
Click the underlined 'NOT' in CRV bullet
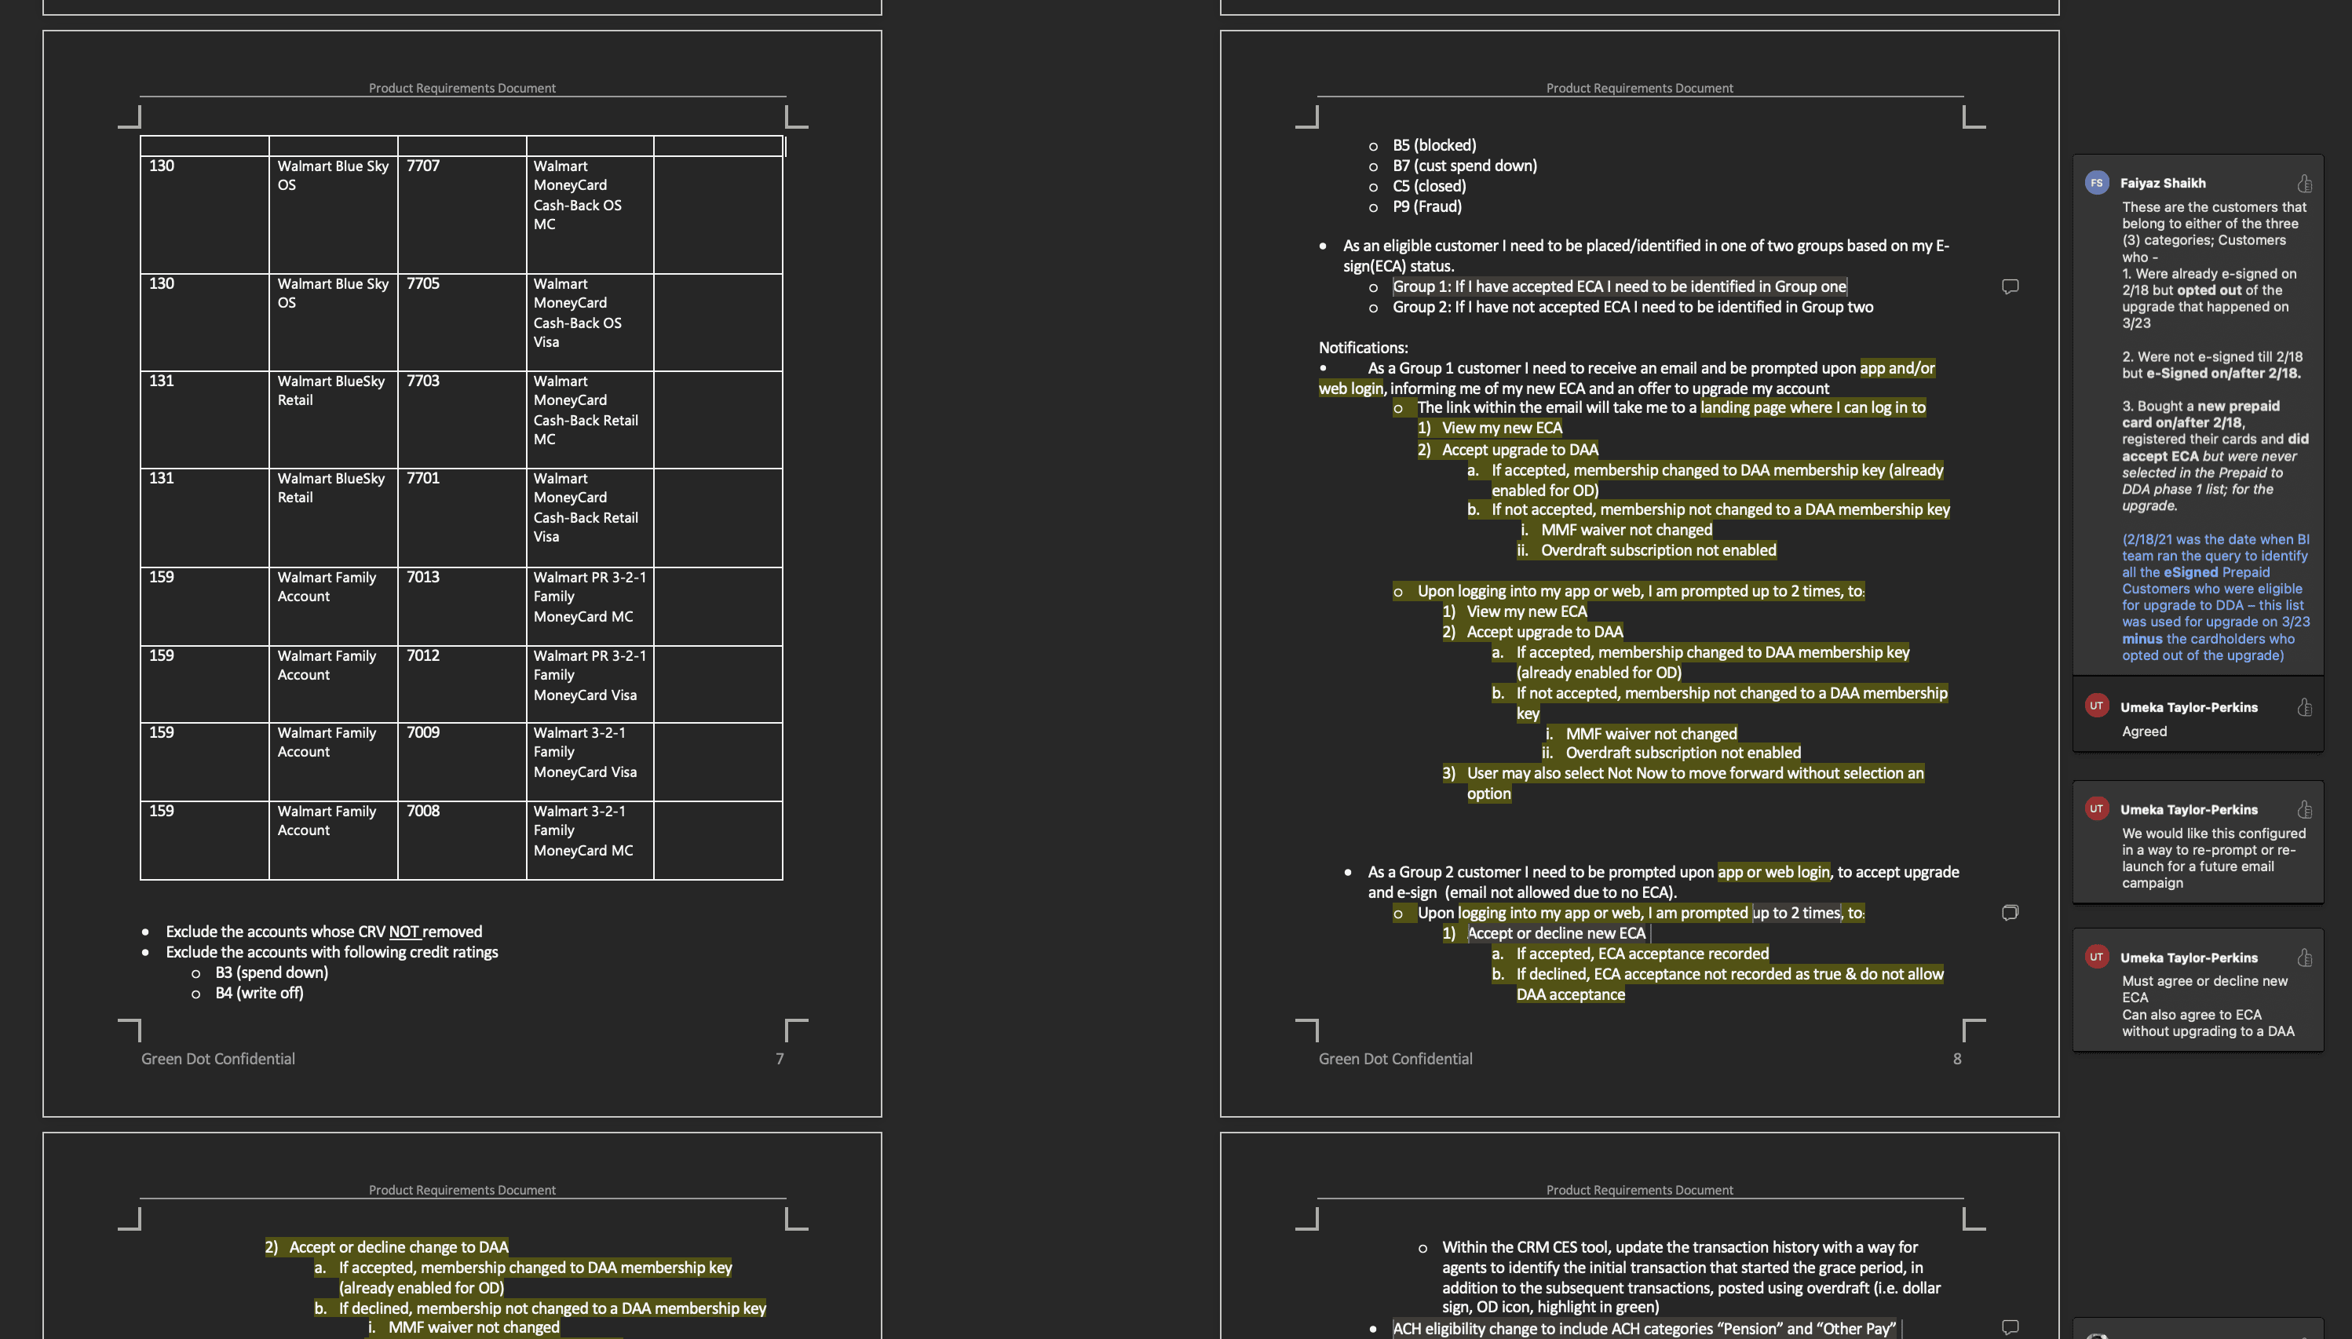click(404, 932)
